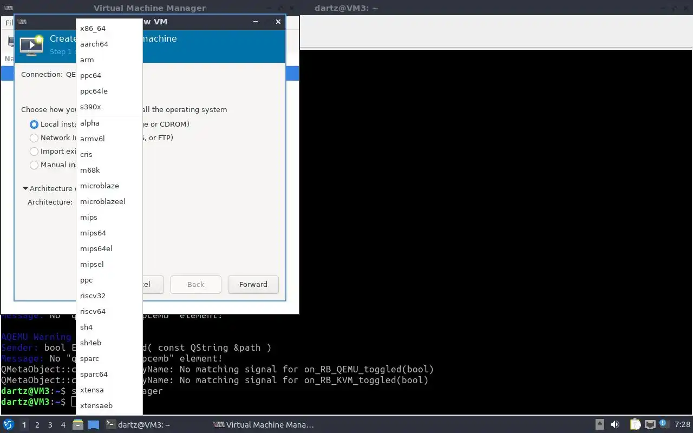Select sh4eb from the list
The height and width of the screenshot is (433, 693).
tap(109, 343)
